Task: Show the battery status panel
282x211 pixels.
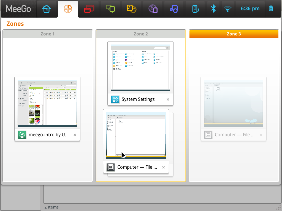Action: pyautogui.click(x=270, y=9)
